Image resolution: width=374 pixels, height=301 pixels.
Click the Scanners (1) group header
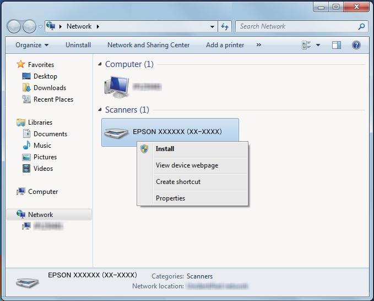pyautogui.click(x=127, y=110)
